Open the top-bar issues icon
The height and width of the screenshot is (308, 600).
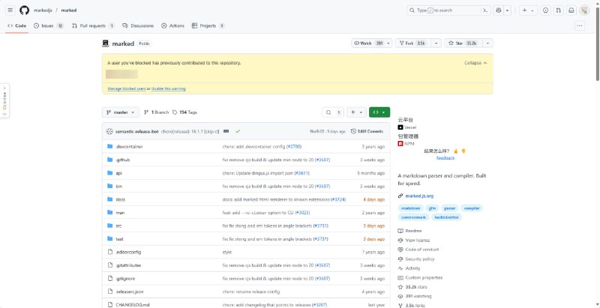[x=545, y=10]
